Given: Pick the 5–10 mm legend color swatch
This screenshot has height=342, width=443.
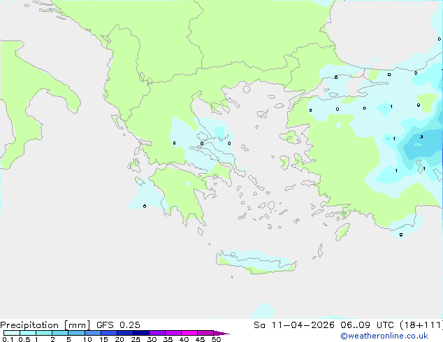Looking at the screenshot, I should [x=76, y=333].
